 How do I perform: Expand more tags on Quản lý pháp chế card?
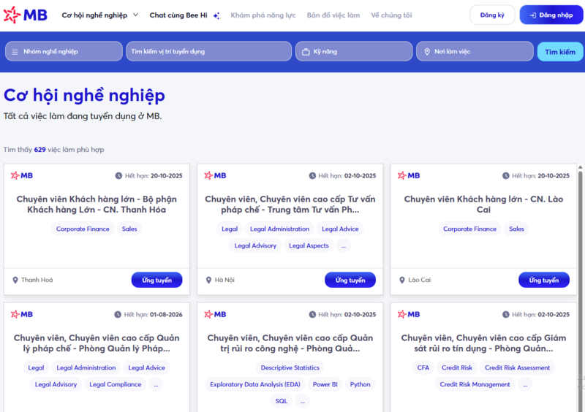click(156, 384)
